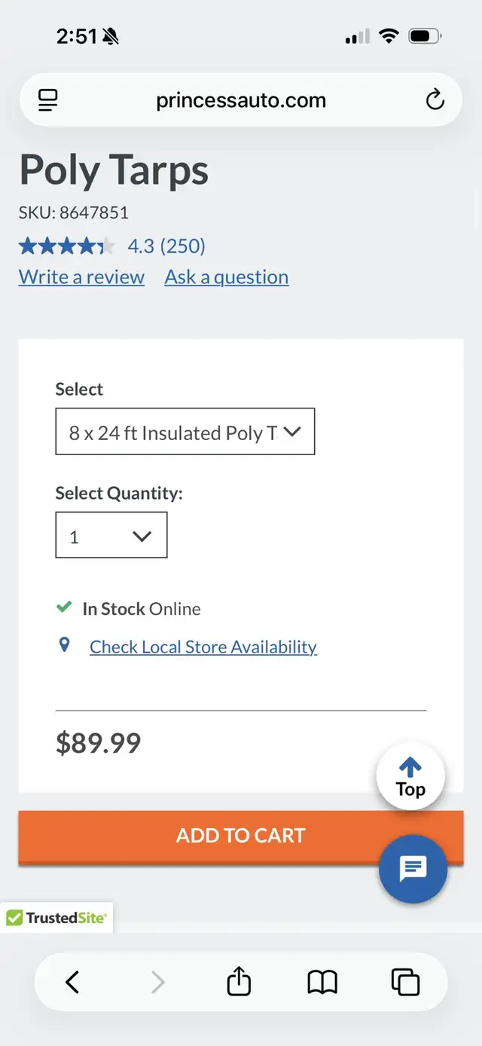Open the Safari share sheet icon
Viewport: 482px width, 1046px height.
point(239,982)
